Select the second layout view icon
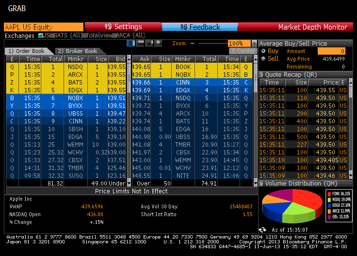The height and width of the screenshot is (256, 357). [140, 43]
